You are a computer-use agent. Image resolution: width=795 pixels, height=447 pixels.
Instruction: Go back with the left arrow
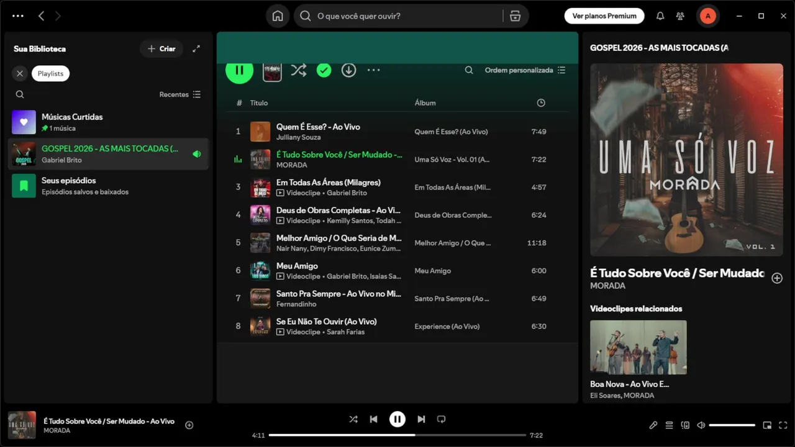[41, 16]
